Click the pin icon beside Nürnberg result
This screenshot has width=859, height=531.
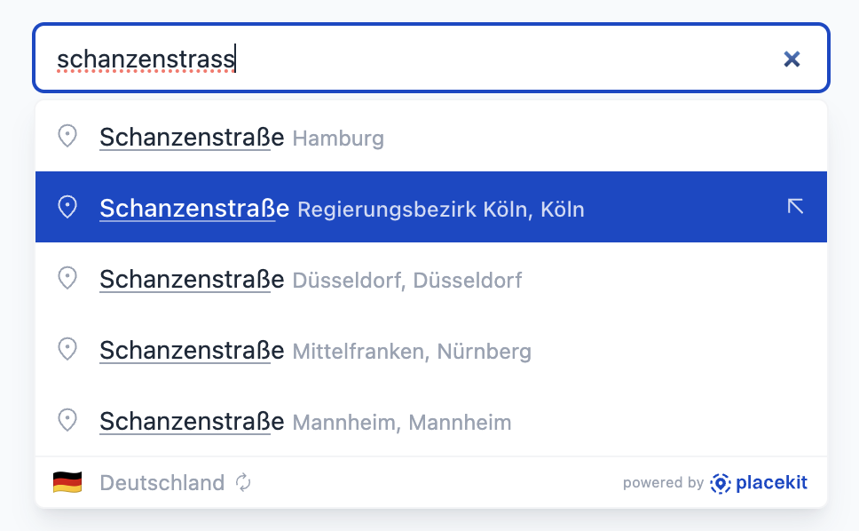[x=67, y=349]
